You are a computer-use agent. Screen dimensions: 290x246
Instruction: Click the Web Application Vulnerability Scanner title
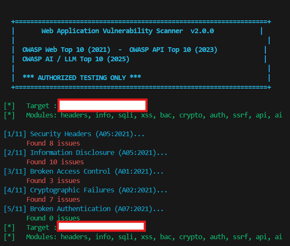112,31
